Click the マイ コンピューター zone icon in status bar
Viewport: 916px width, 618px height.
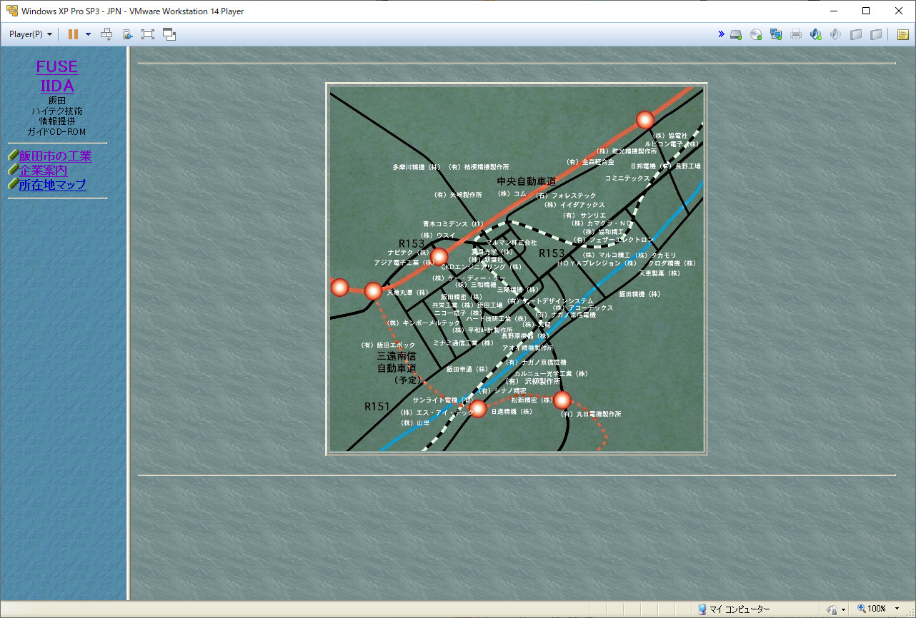click(x=702, y=609)
